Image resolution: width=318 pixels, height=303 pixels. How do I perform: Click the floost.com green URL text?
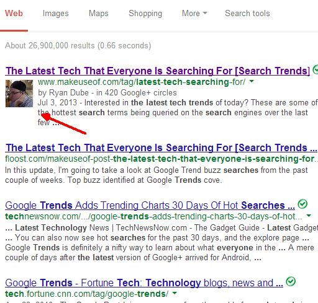tap(161, 159)
